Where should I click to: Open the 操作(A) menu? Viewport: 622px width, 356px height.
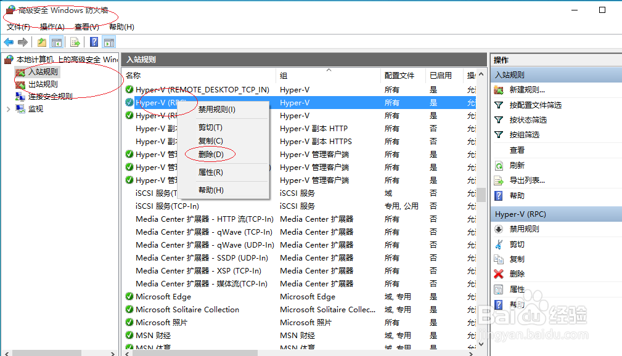pyautogui.click(x=52, y=26)
